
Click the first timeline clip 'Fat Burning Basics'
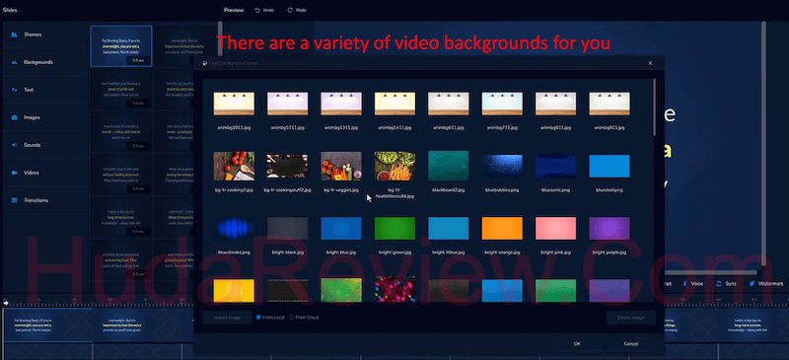point(47,325)
